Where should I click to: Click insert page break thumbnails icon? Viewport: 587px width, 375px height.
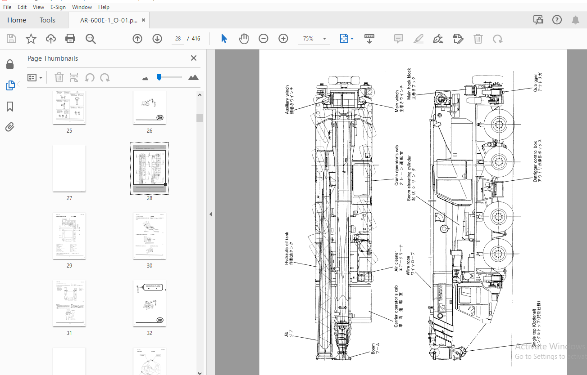pos(74,77)
